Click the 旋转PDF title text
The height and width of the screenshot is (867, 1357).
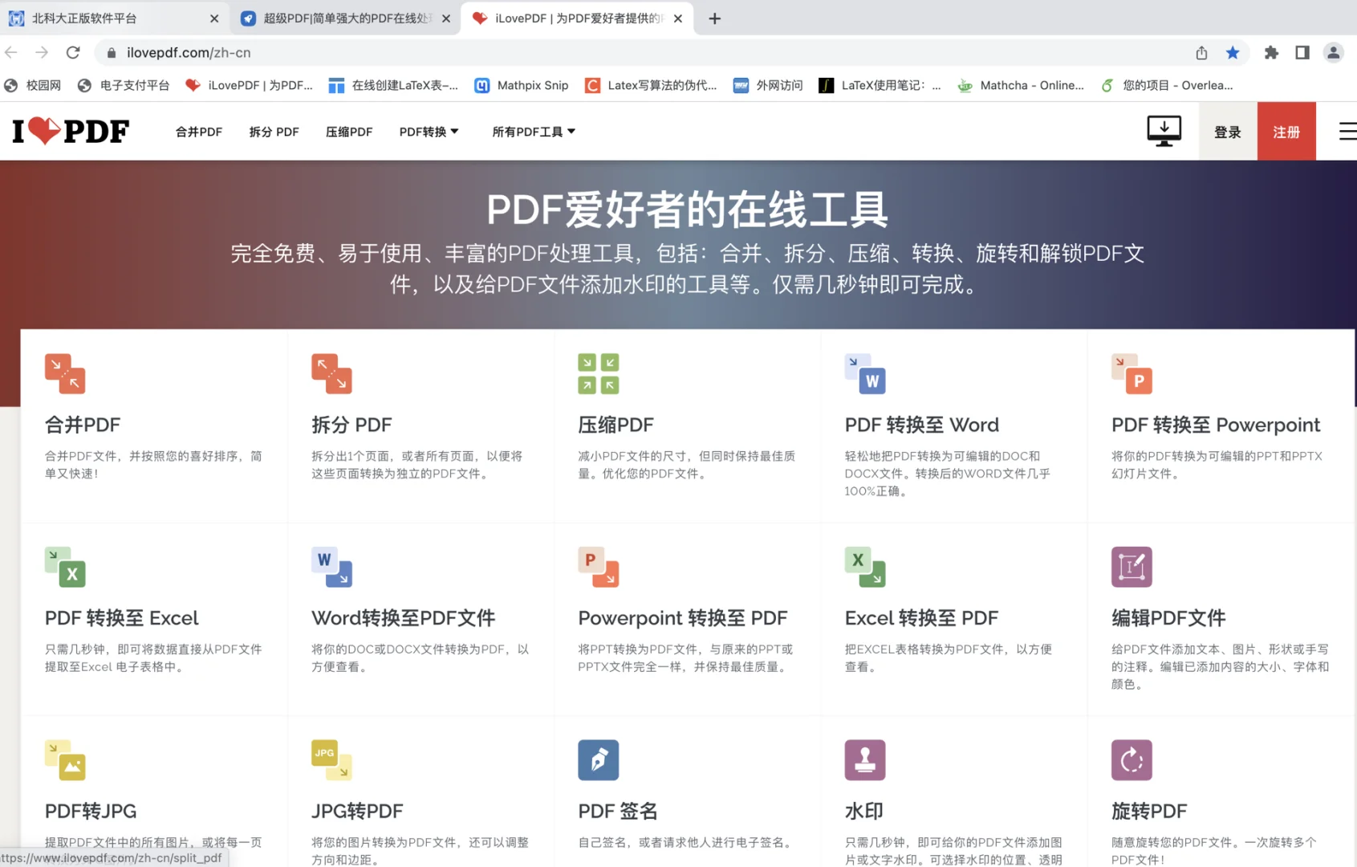click(1148, 811)
